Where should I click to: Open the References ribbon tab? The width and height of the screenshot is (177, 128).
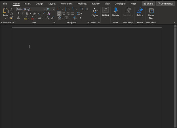[67, 4]
